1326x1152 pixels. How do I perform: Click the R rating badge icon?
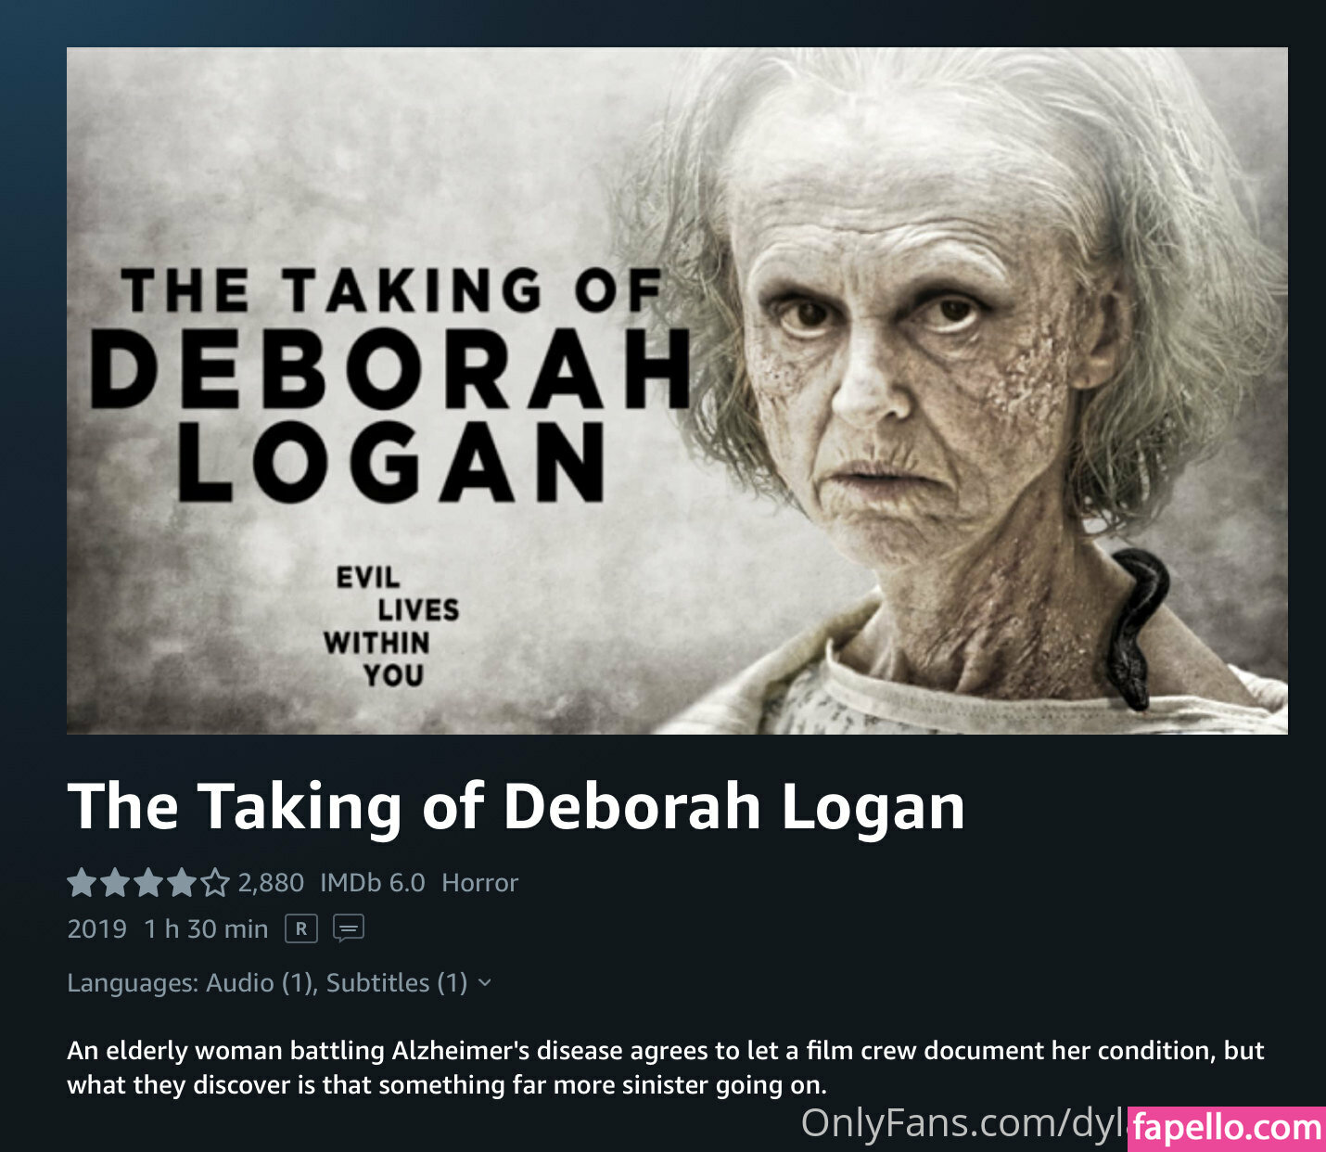(x=300, y=928)
